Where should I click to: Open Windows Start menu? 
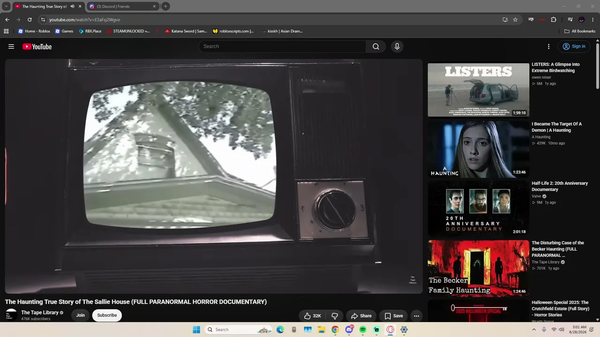196,330
